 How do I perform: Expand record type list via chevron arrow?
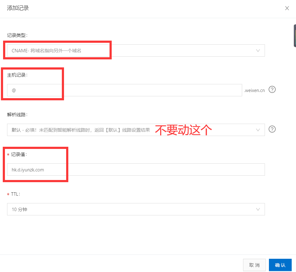[x=258, y=50]
